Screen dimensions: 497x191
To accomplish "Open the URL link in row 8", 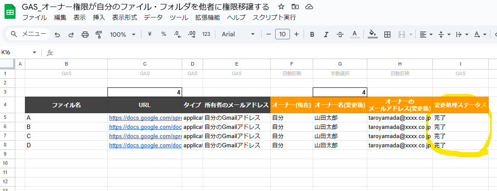I will click(145, 146).
